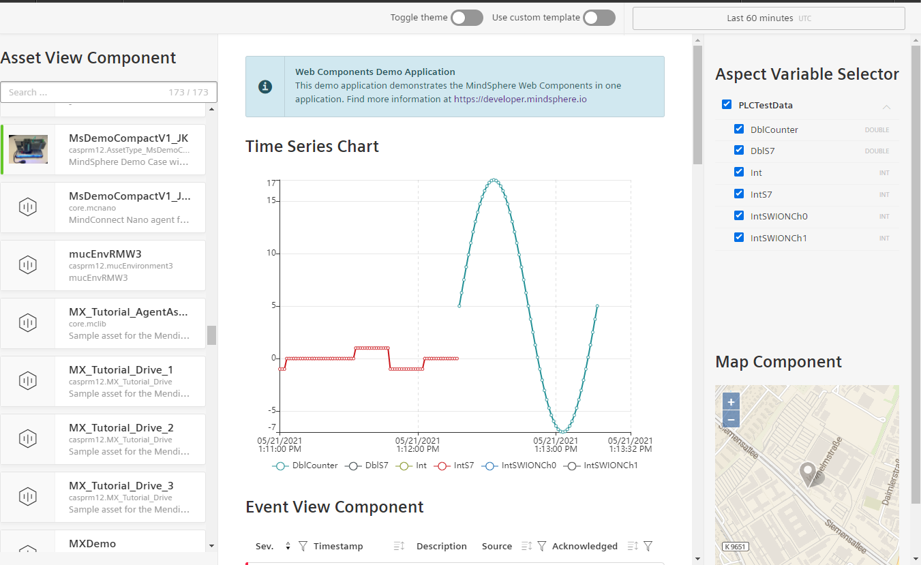Sort events by Timestamp sort icon
The width and height of the screenshot is (921, 565).
point(399,546)
